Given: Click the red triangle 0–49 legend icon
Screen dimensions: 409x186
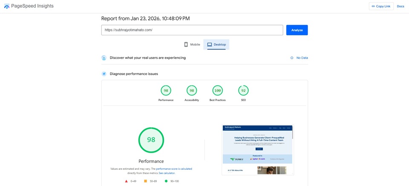Looking at the screenshot, I should [126, 181].
